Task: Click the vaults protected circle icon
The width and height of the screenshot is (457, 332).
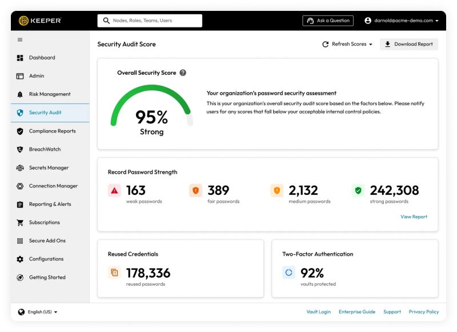Action: [x=289, y=273]
